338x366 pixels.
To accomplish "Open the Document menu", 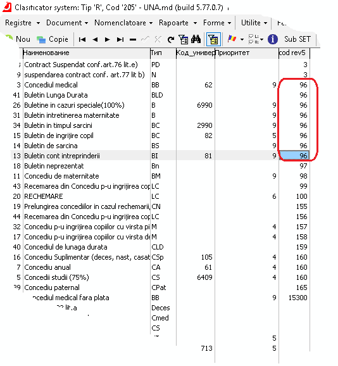I will pyautogui.click(x=67, y=23).
